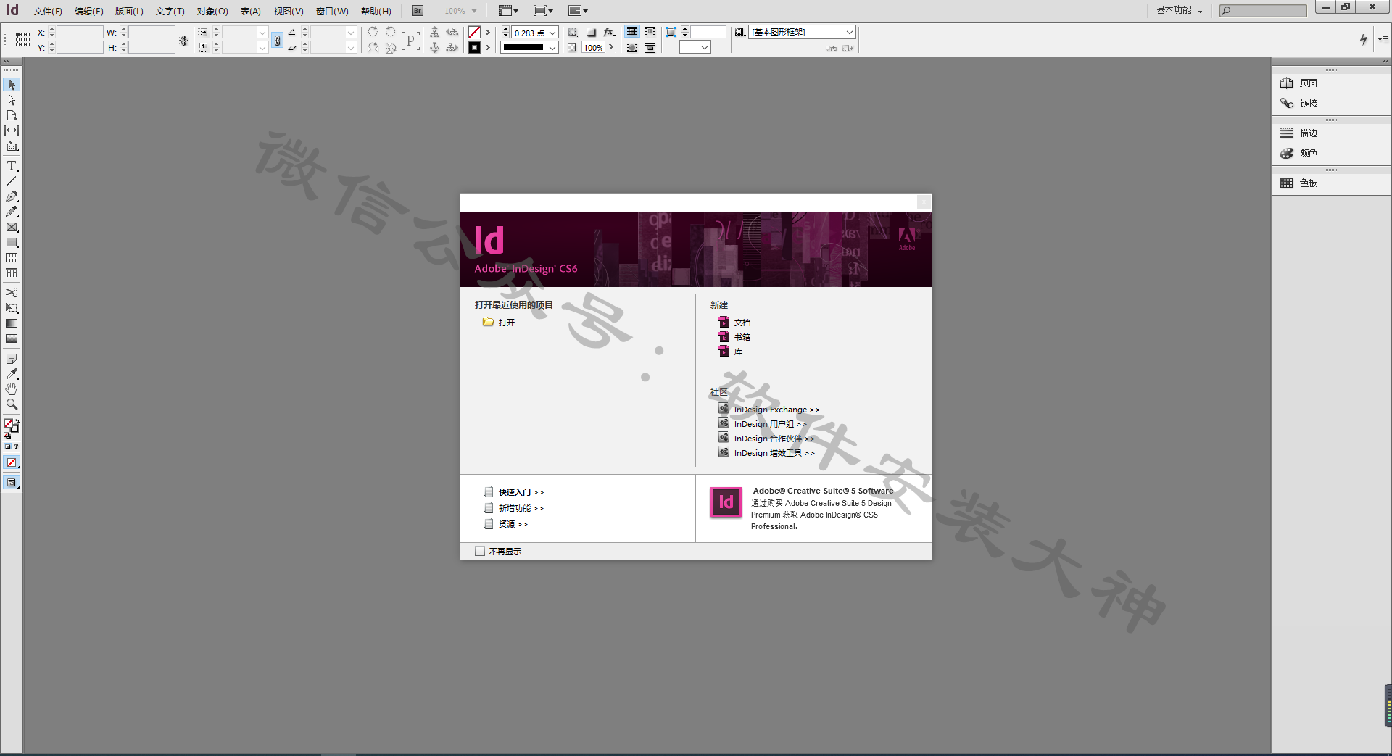
Task: Select the Rectangle shape tool
Action: click(x=12, y=242)
